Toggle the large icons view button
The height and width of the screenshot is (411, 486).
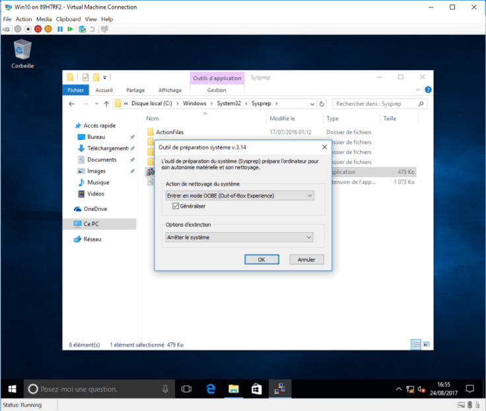pos(426,344)
